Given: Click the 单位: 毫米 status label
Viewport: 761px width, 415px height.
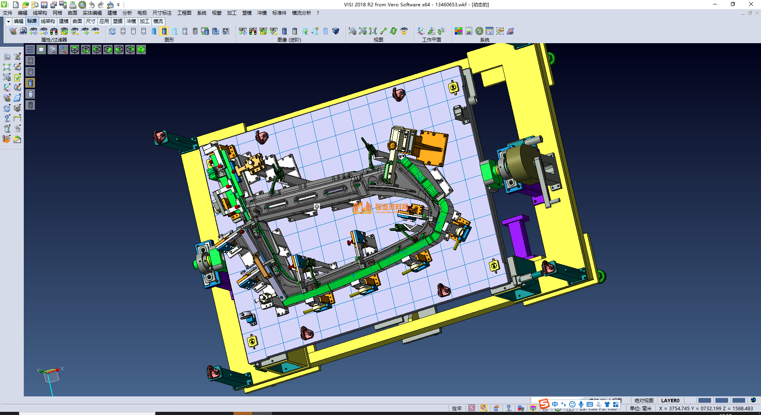Looking at the screenshot, I should pyautogui.click(x=641, y=408).
